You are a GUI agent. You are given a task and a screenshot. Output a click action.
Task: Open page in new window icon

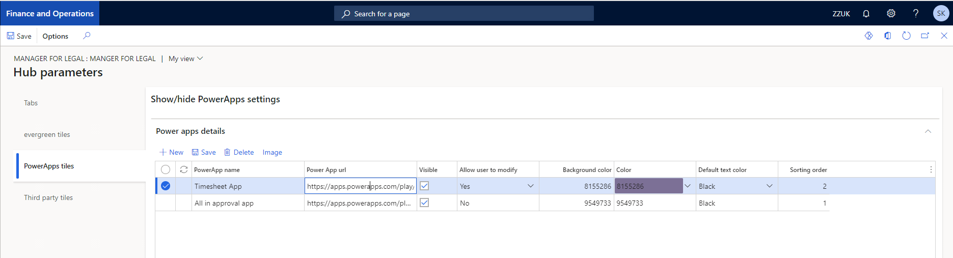[x=925, y=36]
